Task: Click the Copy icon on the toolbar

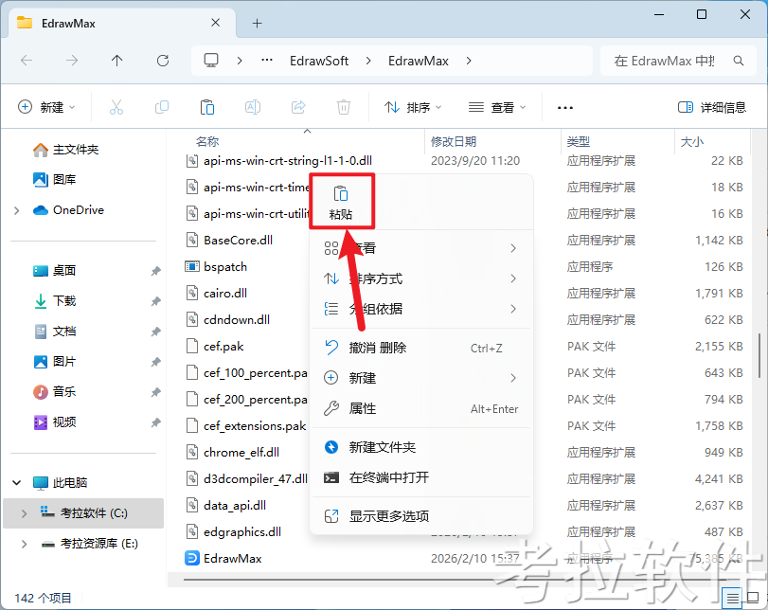Action: click(x=162, y=107)
